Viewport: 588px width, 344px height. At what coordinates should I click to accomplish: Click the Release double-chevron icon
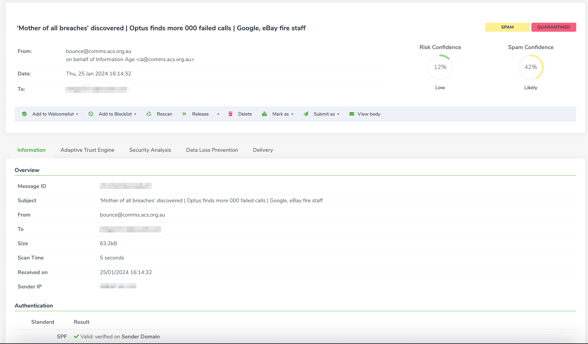(x=184, y=114)
